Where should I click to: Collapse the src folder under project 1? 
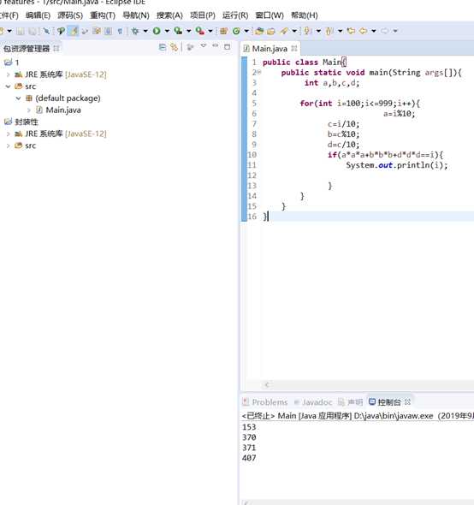click(8, 86)
